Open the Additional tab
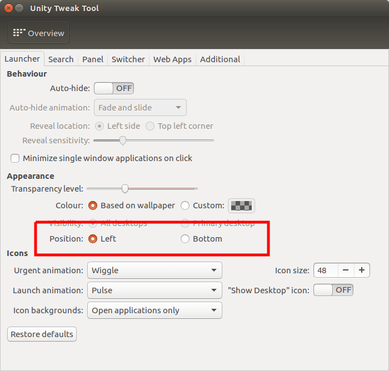The width and height of the screenshot is (389, 371). pyautogui.click(x=220, y=59)
